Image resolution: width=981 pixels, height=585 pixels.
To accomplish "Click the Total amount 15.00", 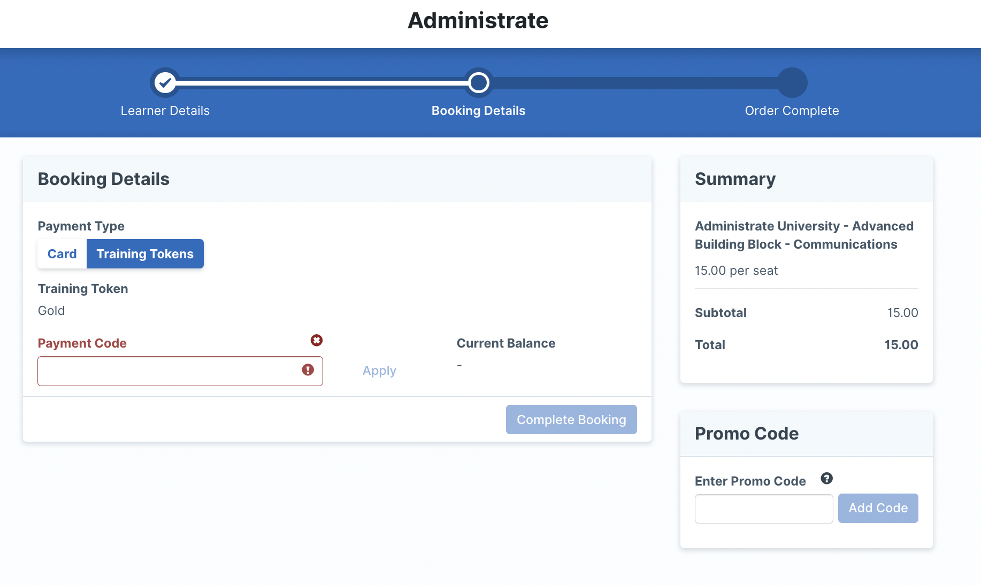I will click(901, 345).
